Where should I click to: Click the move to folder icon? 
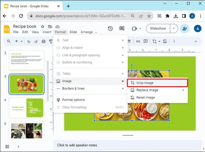click(x=50, y=26)
